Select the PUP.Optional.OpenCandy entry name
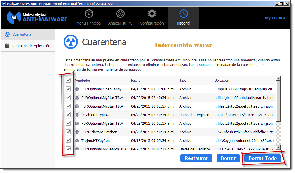The height and width of the screenshot is (173, 295). 101,89
